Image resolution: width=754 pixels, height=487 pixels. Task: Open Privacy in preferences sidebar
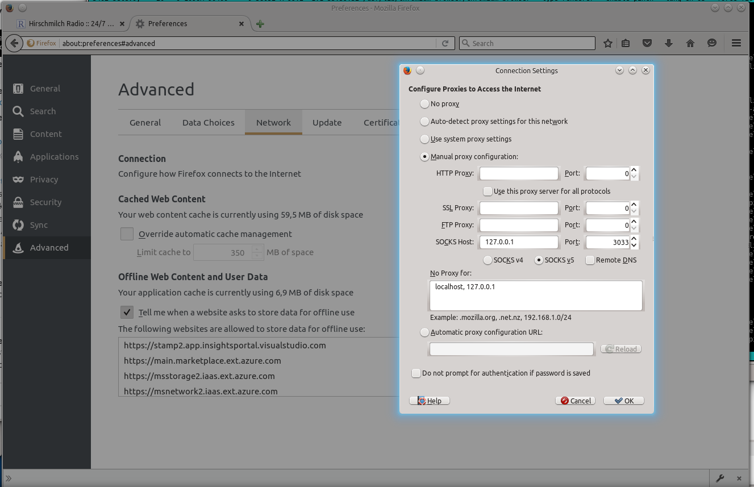(x=47, y=180)
